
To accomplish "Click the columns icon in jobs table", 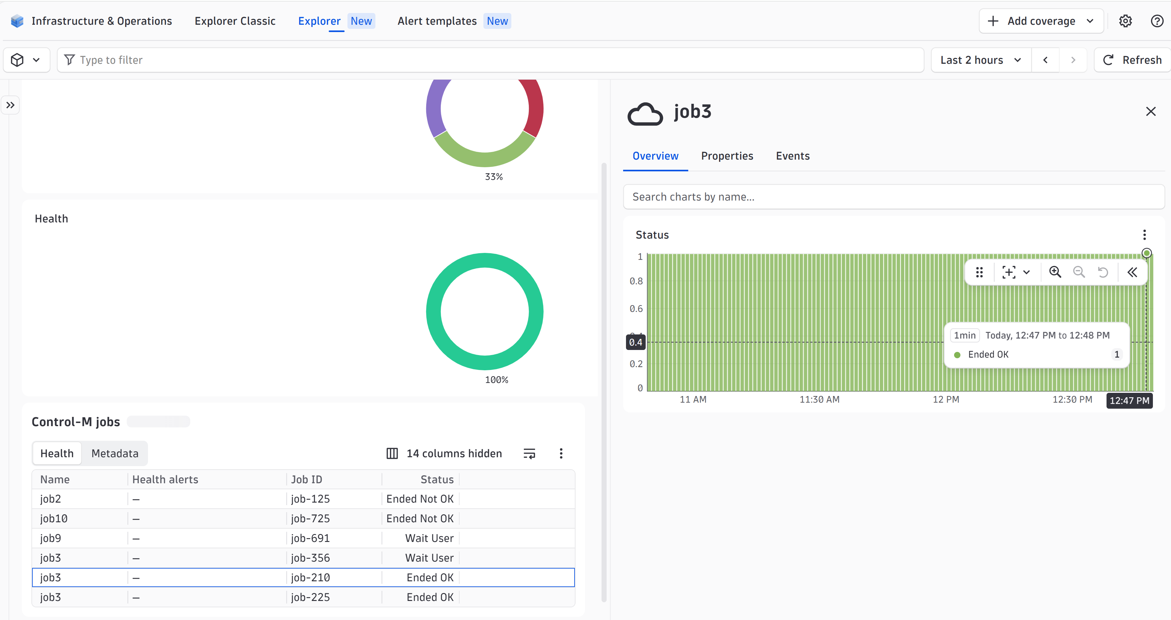I will point(392,453).
